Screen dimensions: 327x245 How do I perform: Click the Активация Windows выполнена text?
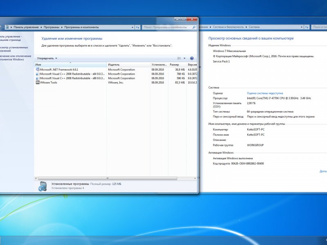(x=233, y=158)
